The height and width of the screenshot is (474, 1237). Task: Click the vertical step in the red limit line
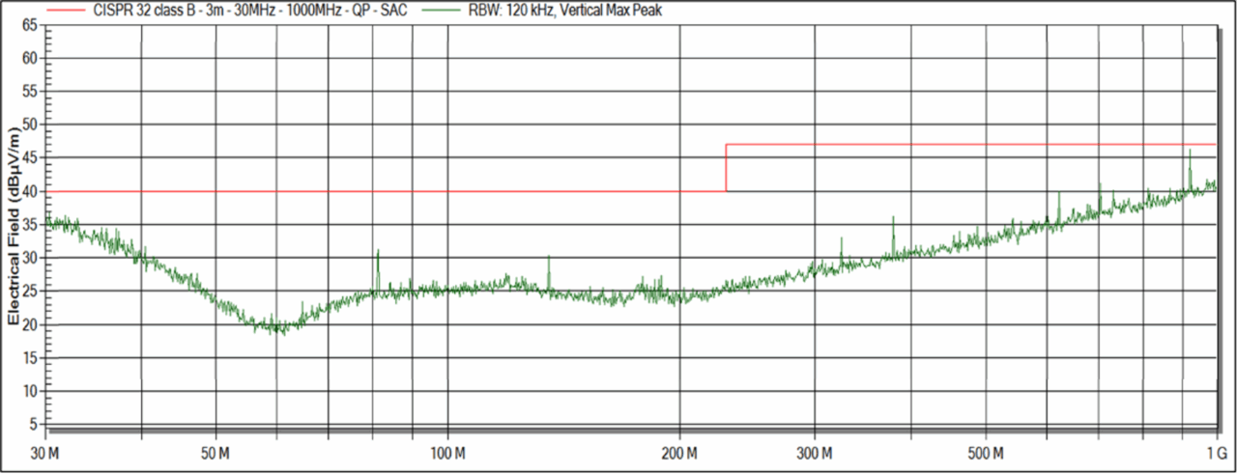(726, 168)
